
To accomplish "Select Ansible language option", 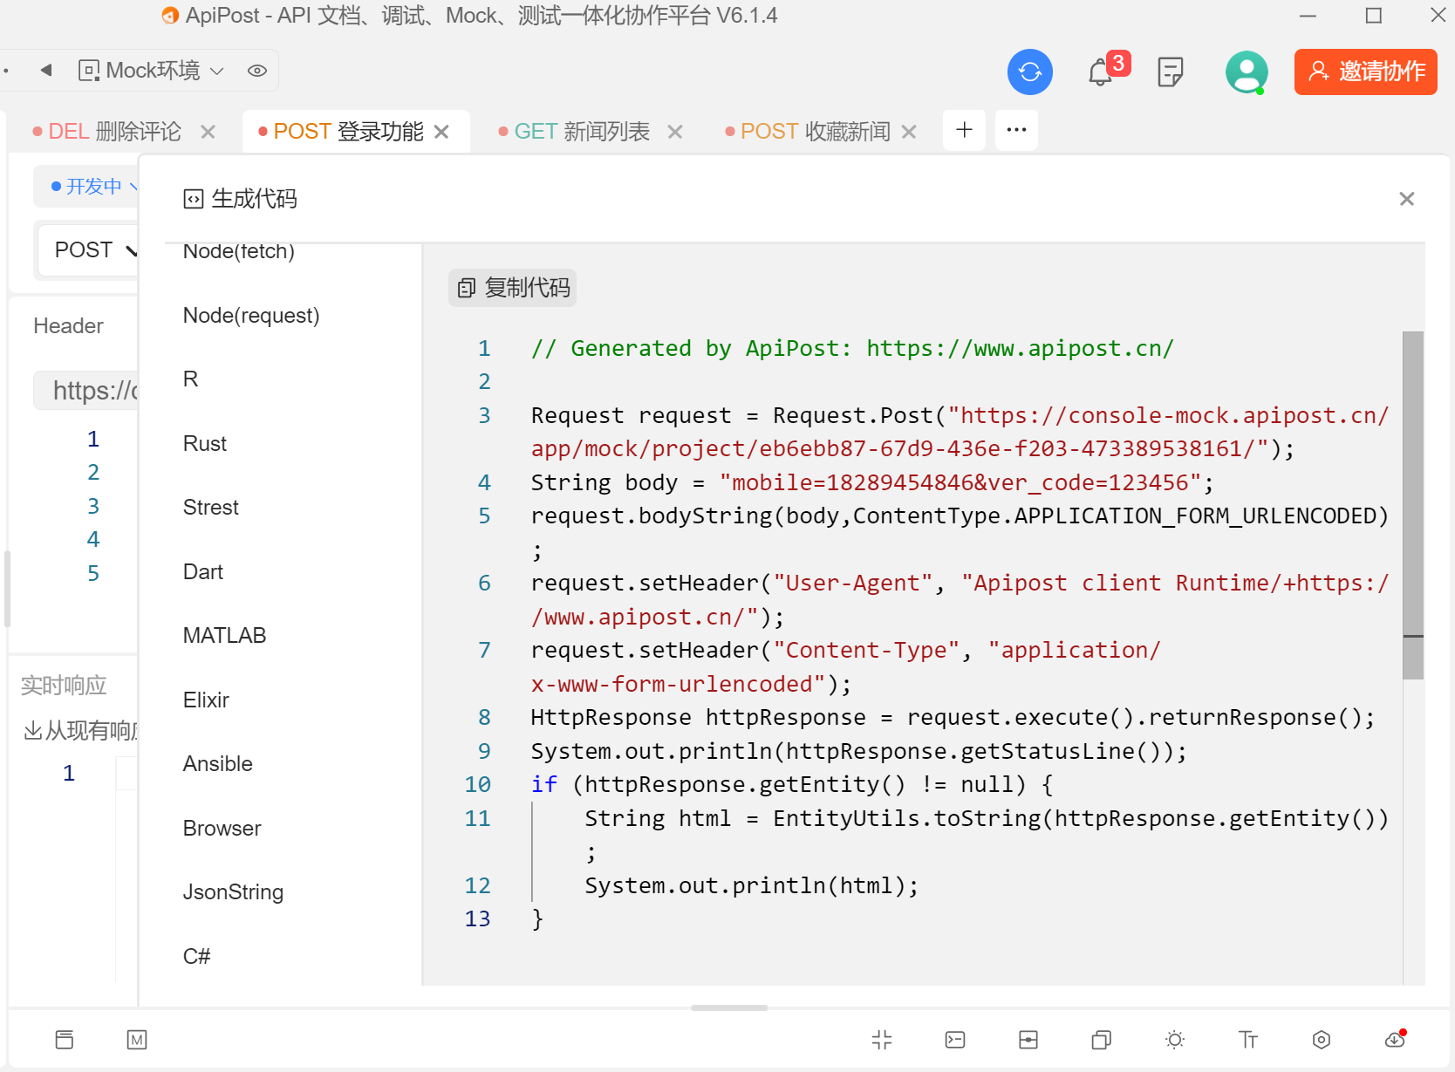I will click(x=218, y=764).
